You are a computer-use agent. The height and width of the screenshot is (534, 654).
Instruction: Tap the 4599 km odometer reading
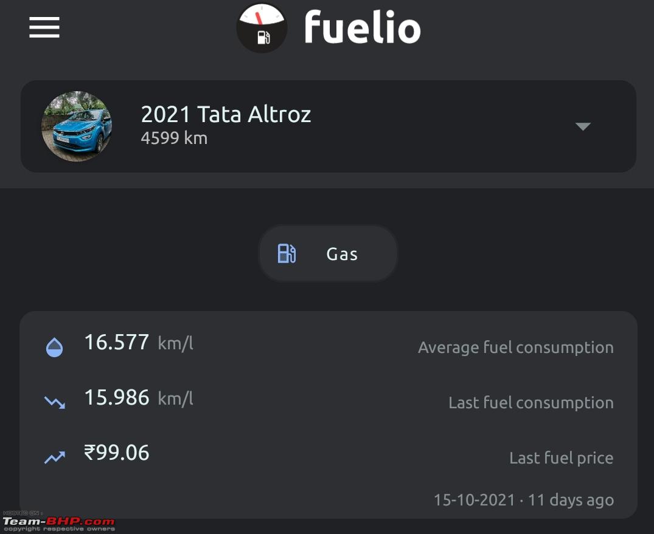tap(174, 138)
